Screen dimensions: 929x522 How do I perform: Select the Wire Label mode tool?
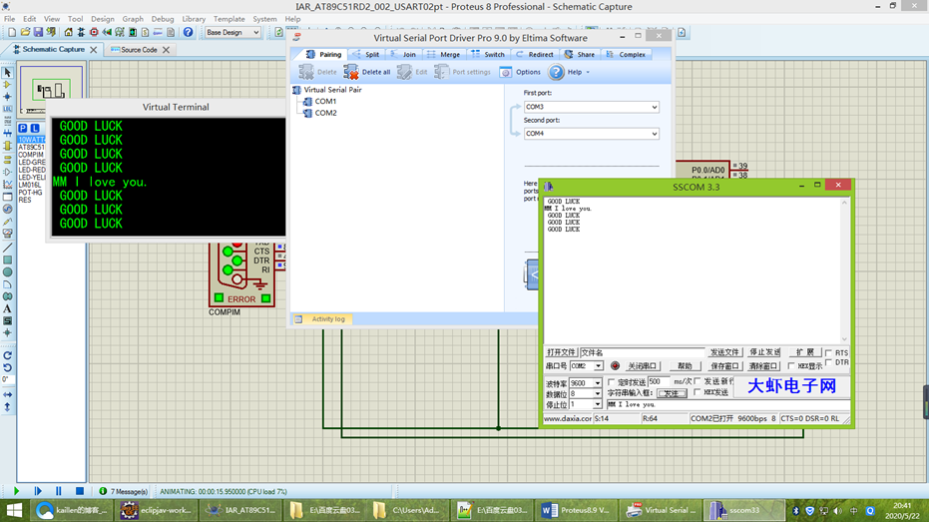coord(8,109)
